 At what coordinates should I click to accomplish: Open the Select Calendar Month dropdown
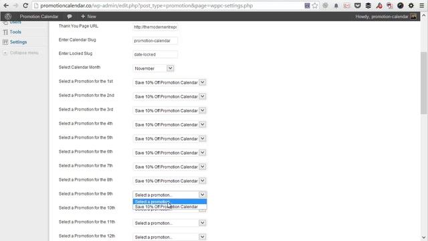153,68
